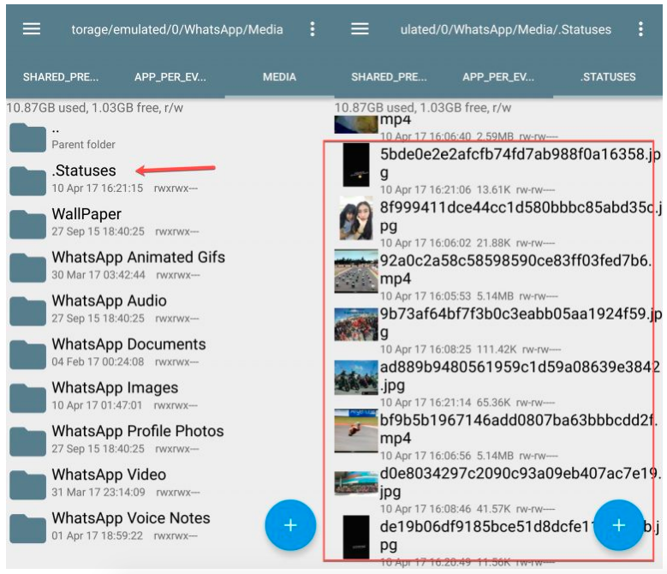Image resolution: width=667 pixels, height=574 pixels.
Task: Open thumbnail of ad889b9480561959 jpg file
Action: pyautogui.click(x=356, y=378)
